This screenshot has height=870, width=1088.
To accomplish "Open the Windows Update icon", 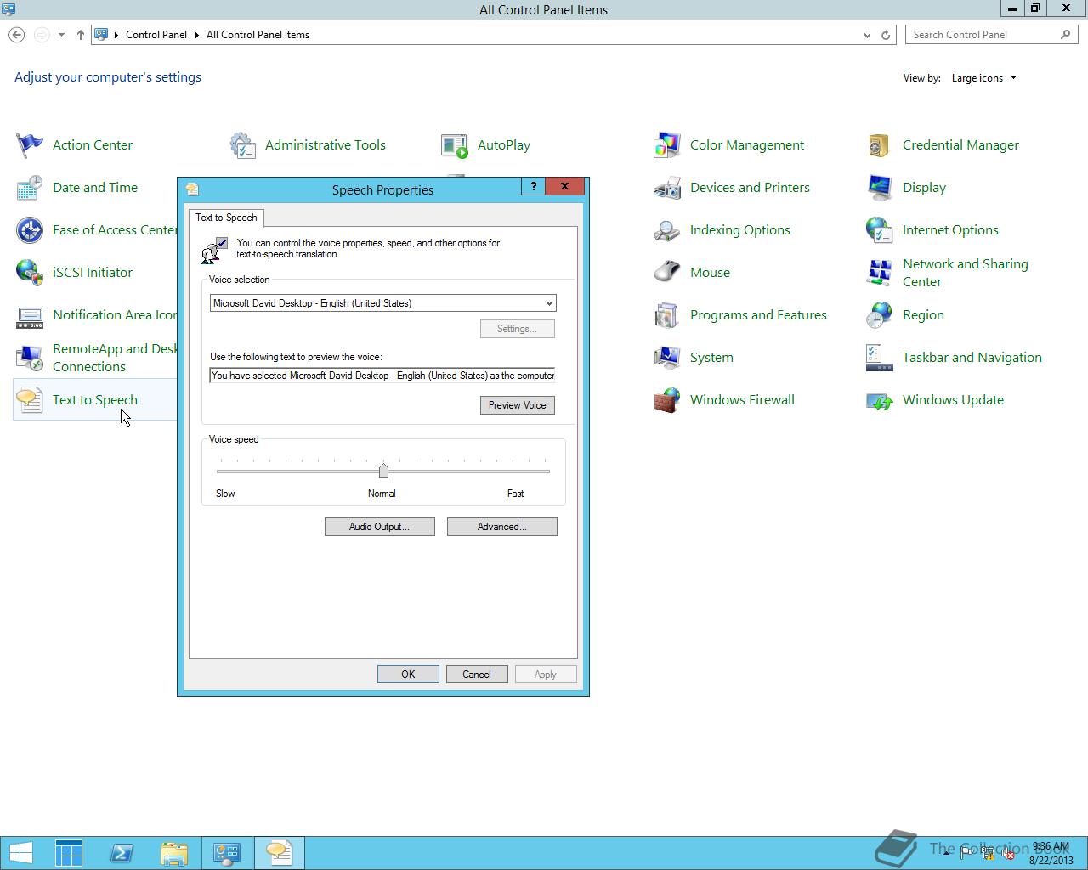I will coord(880,400).
